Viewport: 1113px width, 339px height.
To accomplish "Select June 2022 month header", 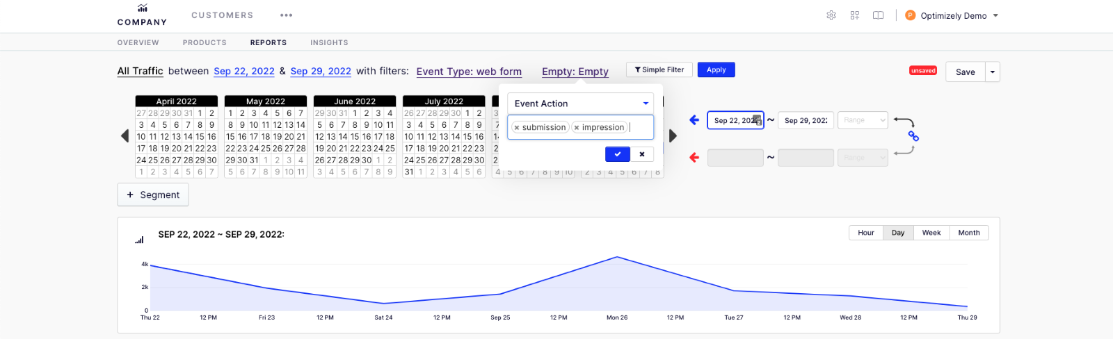I will (355, 101).
